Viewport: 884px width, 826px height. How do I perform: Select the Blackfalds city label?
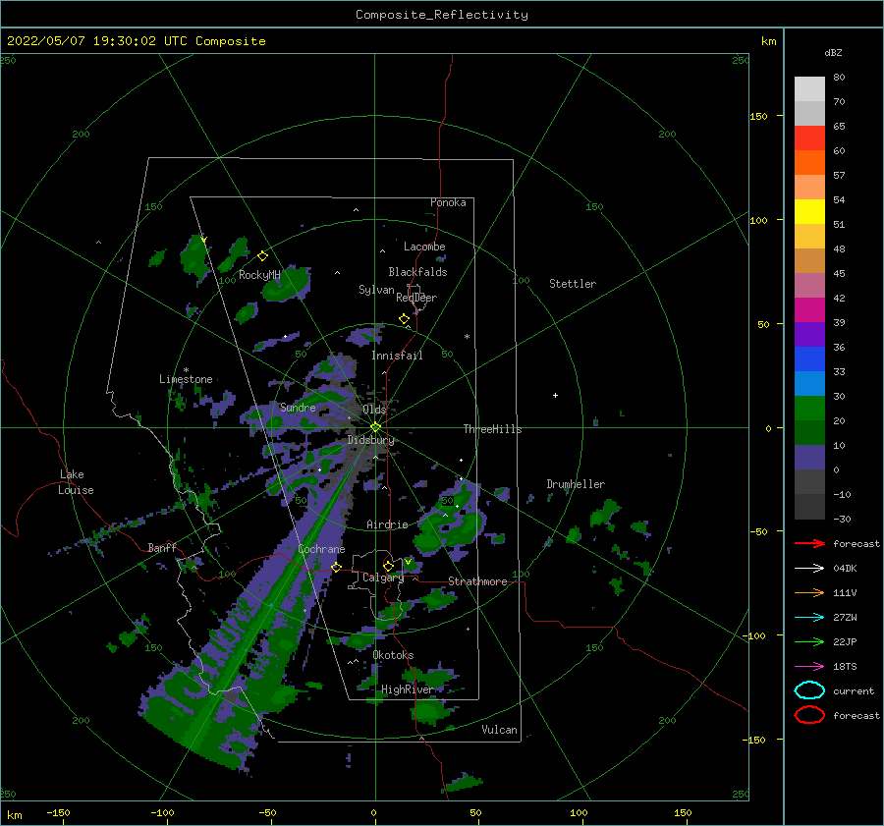pyautogui.click(x=417, y=272)
